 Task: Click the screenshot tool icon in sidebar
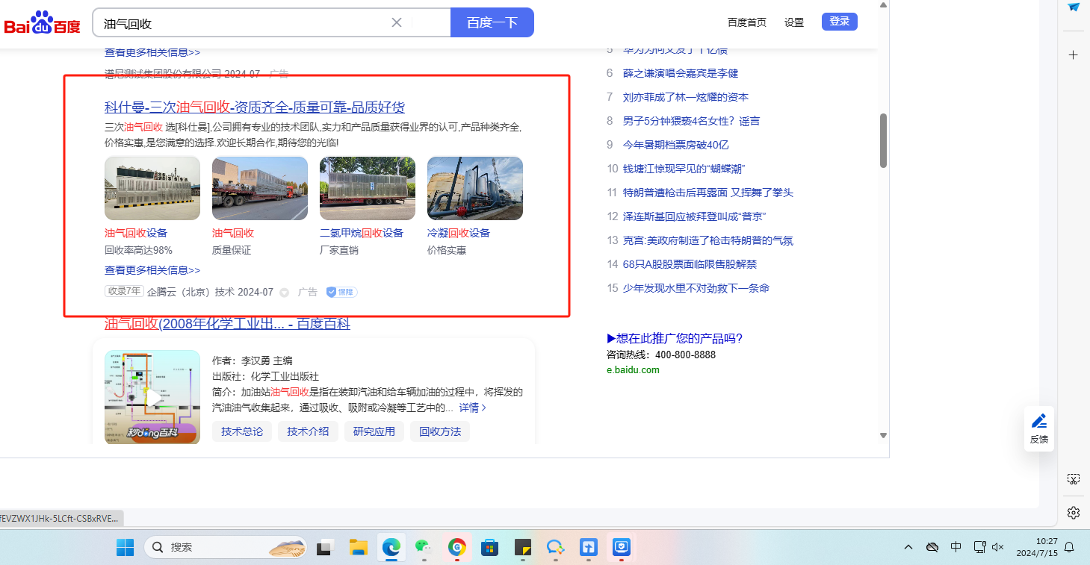(x=1074, y=479)
